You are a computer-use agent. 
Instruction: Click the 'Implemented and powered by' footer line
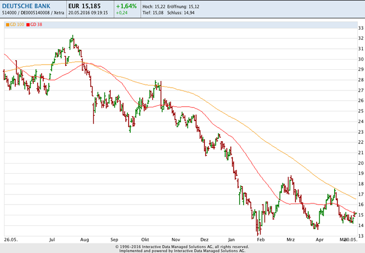(x=182, y=251)
